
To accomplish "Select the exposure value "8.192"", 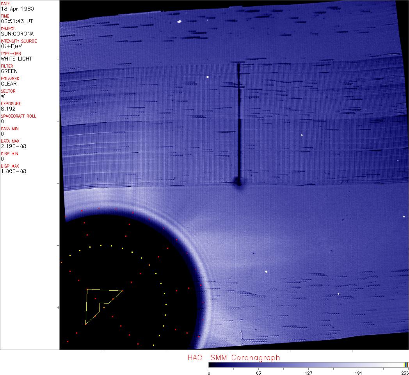I will (x=8, y=109).
